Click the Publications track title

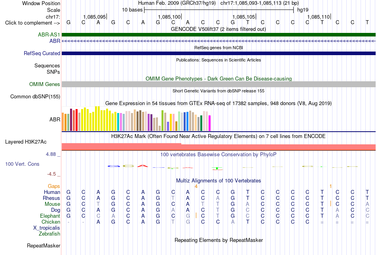coord(218,60)
